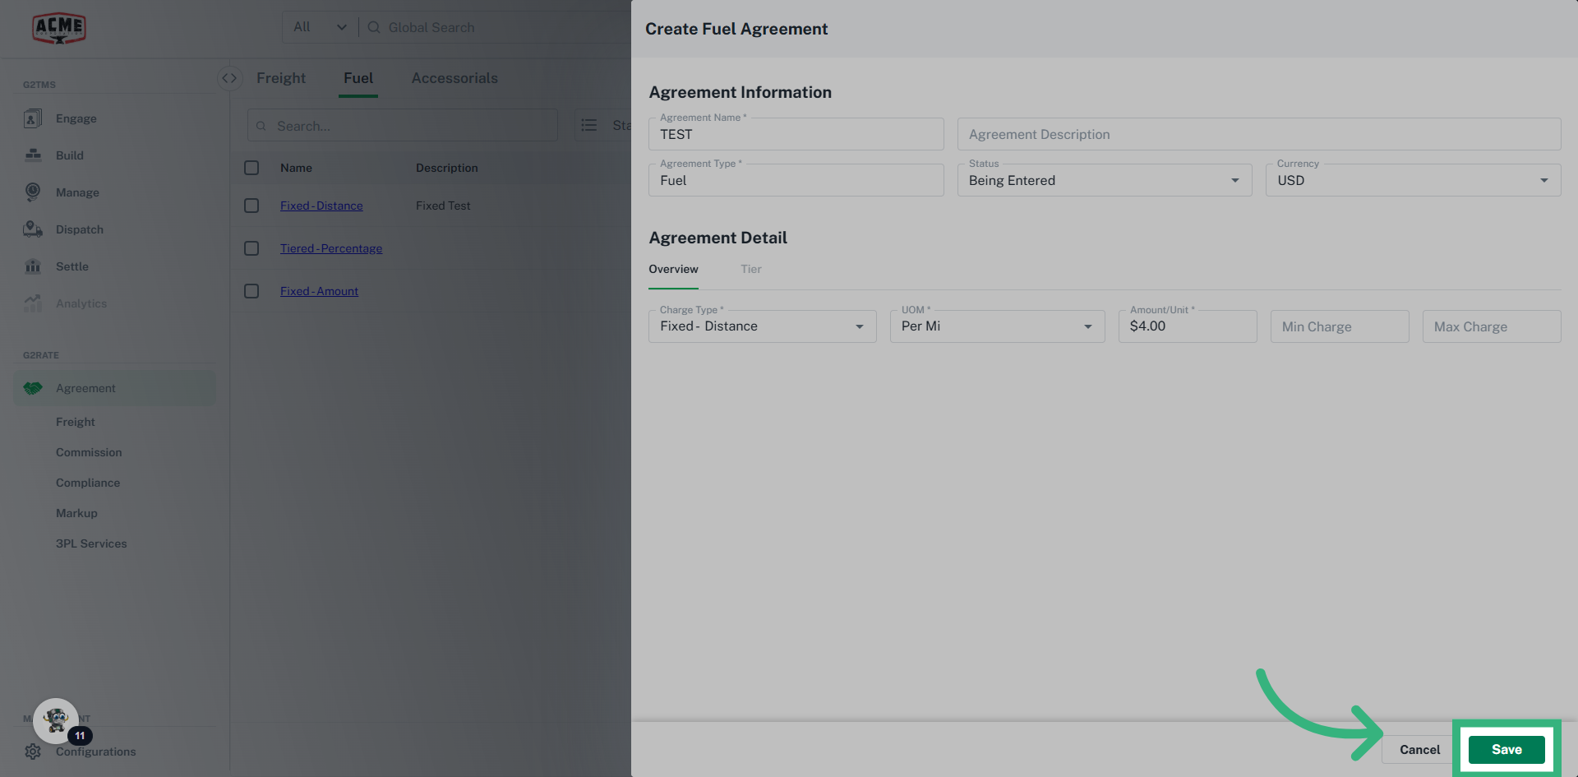Click the Settle bank icon

coord(33,266)
